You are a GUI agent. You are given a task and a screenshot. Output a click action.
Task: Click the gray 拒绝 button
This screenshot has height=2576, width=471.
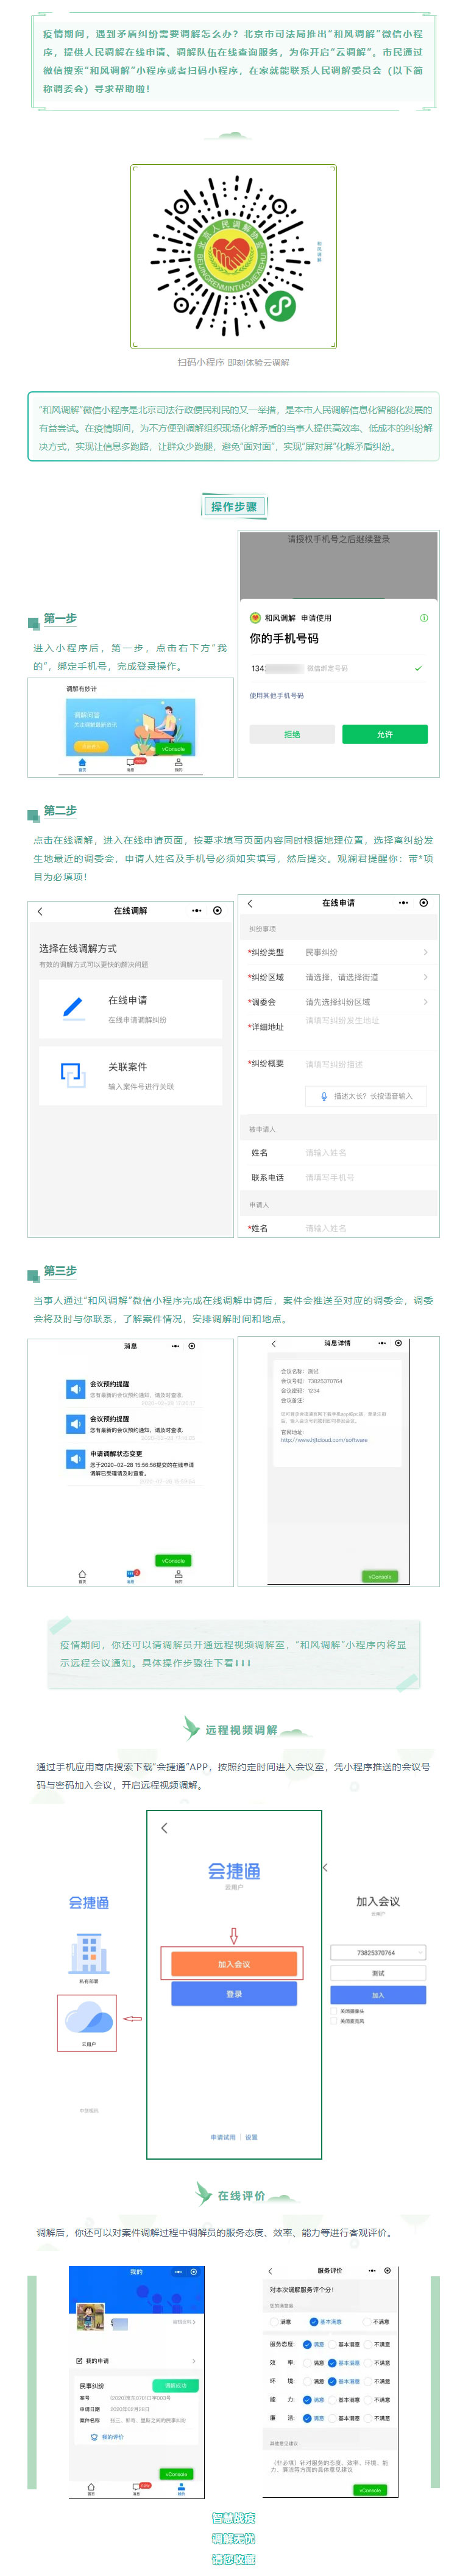coord(291,734)
